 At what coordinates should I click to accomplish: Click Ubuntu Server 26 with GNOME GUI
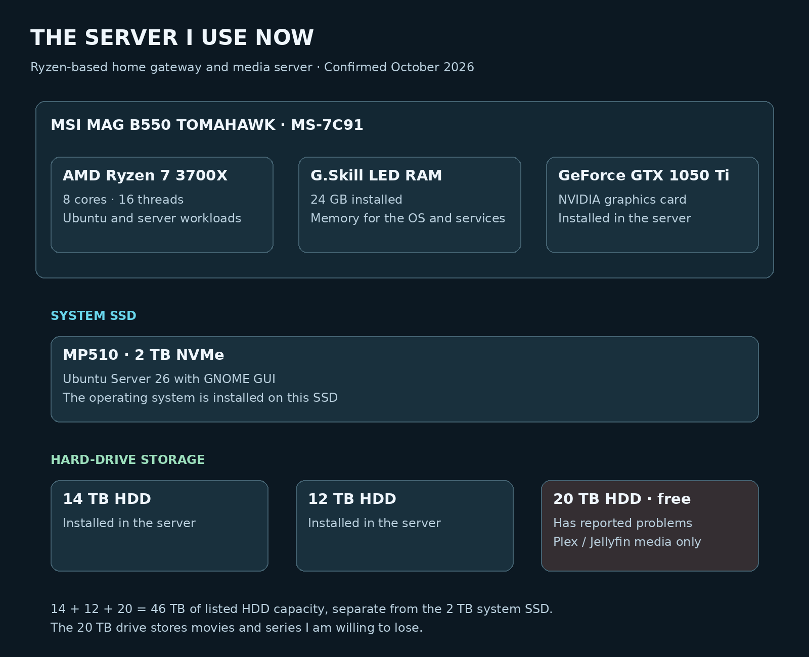tap(169, 379)
